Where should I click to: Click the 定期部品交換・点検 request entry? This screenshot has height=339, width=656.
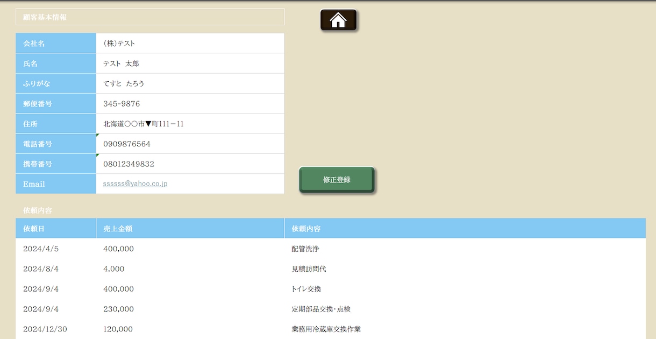coord(321,309)
